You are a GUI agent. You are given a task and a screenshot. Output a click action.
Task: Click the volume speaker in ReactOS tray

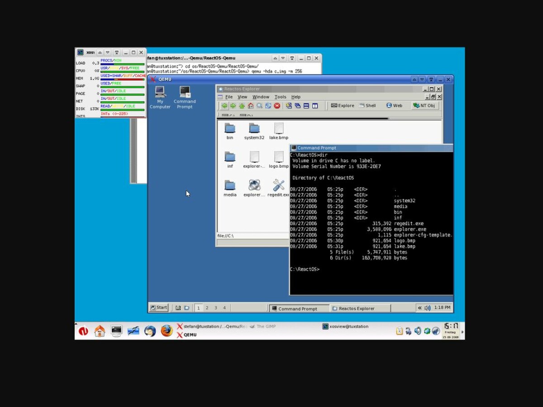(428, 308)
